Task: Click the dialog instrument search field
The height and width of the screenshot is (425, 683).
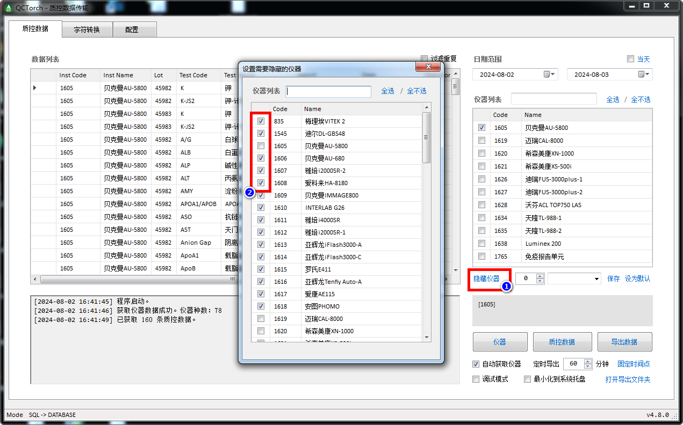Action: click(328, 92)
